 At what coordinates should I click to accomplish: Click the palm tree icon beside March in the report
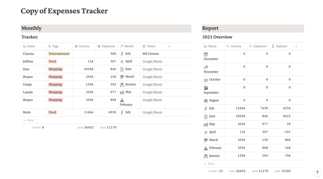click(x=206, y=140)
